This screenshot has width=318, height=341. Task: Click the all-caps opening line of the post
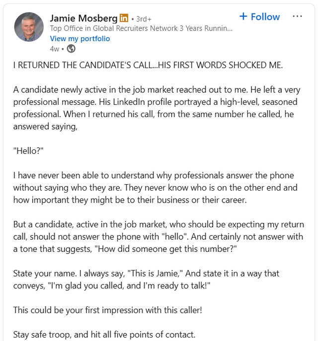pyautogui.click(x=148, y=66)
